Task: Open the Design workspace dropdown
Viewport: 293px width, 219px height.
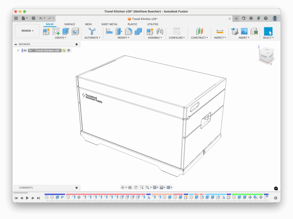Action: point(27,31)
